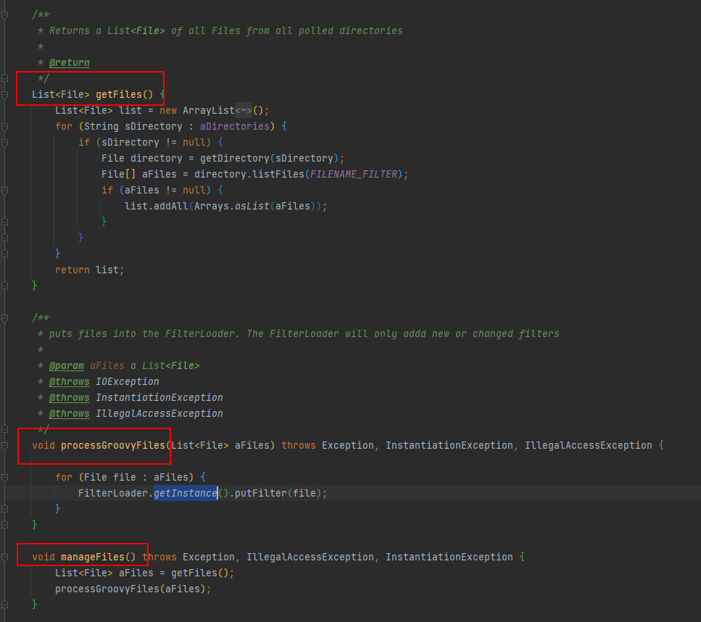Expand the folded '<~>' diamond after ArrayList

point(244,110)
